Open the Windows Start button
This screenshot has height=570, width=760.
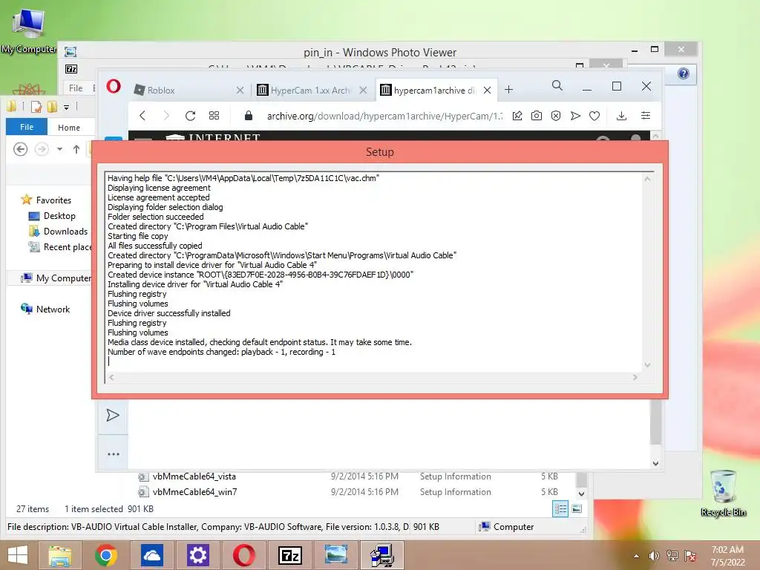click(x=18, y=555)
